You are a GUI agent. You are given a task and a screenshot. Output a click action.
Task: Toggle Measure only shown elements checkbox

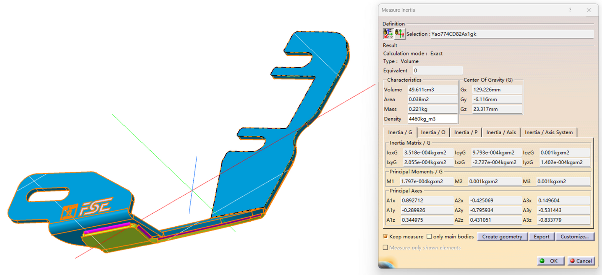[x=385, y=247]
